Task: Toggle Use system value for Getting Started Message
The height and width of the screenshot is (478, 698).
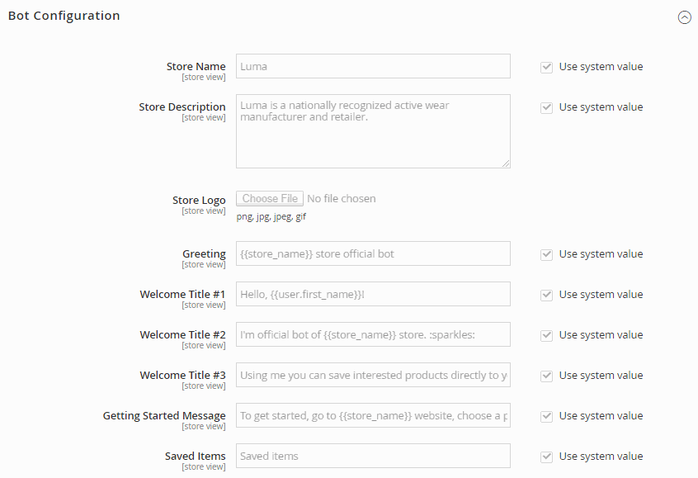Action: click(x=546, y=417)
